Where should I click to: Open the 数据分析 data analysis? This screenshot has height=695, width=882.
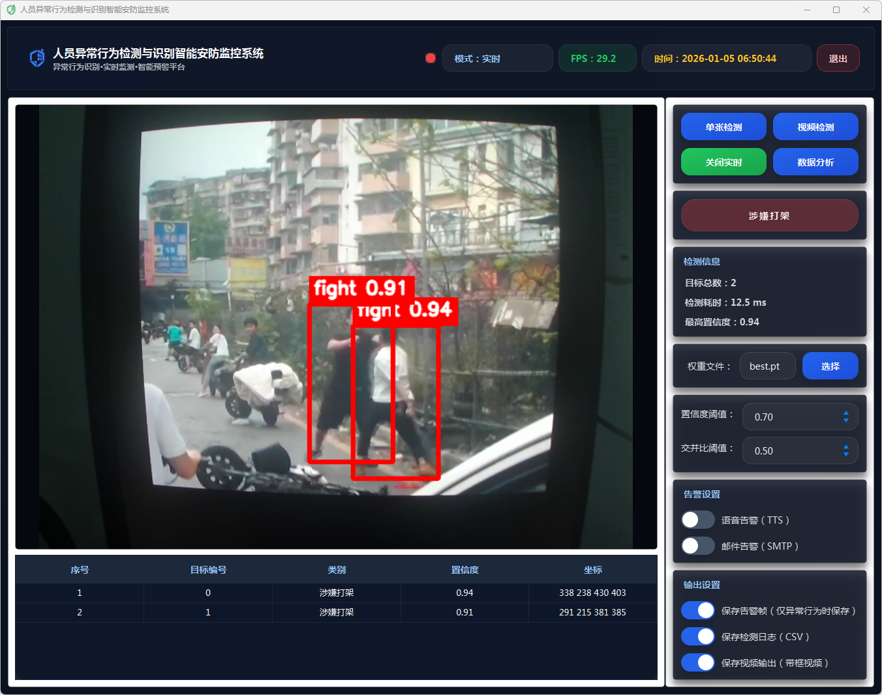pos(815,162)
